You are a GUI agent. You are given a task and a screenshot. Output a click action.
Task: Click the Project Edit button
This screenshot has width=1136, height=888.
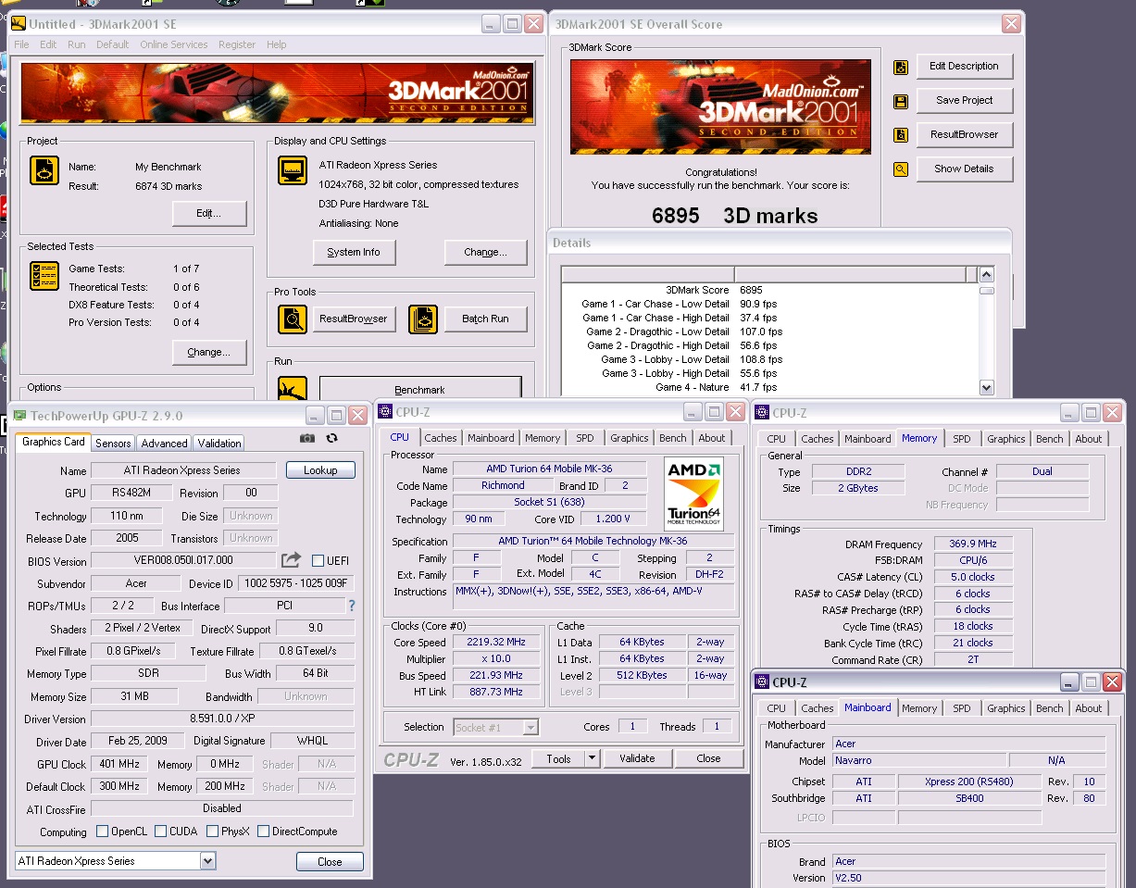point(209,214)
